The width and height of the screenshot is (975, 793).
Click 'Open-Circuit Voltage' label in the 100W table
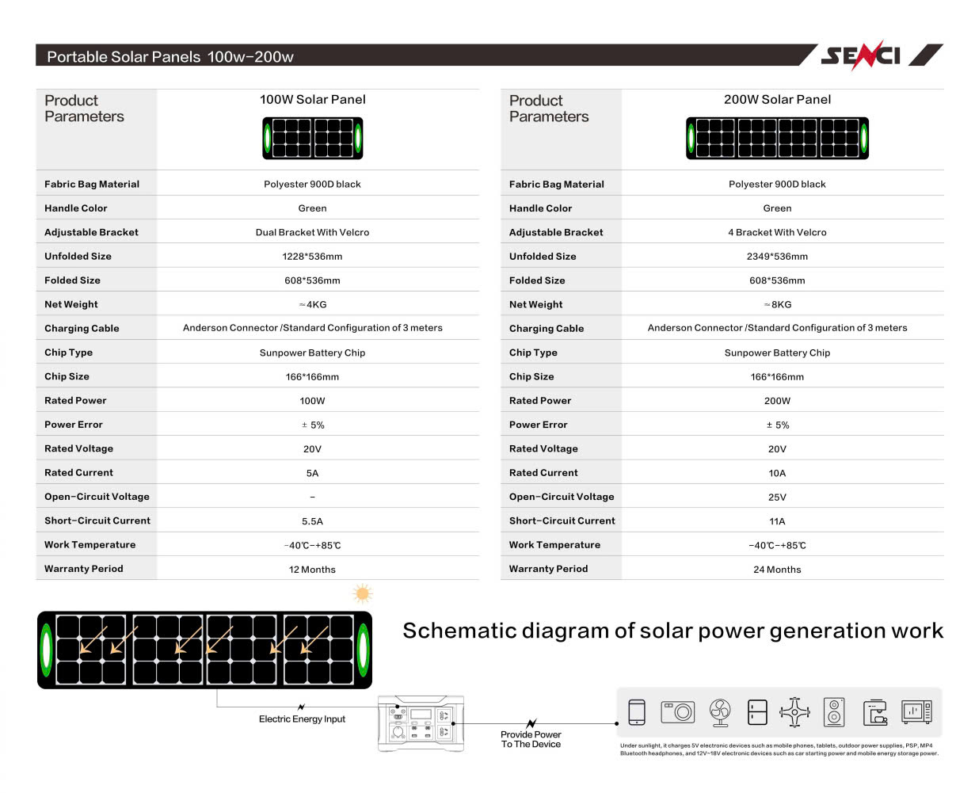tap(97, 497)
